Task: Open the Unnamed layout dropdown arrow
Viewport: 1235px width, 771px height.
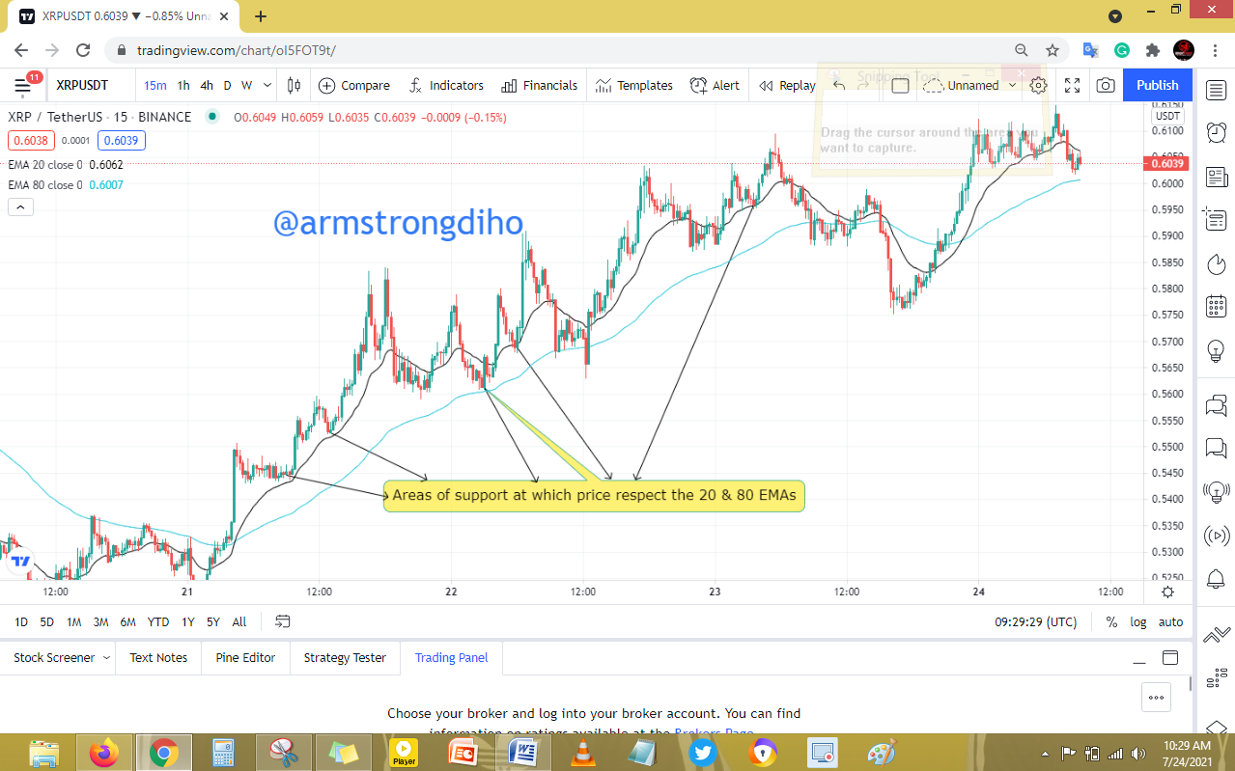Action: click(1012, 85)
